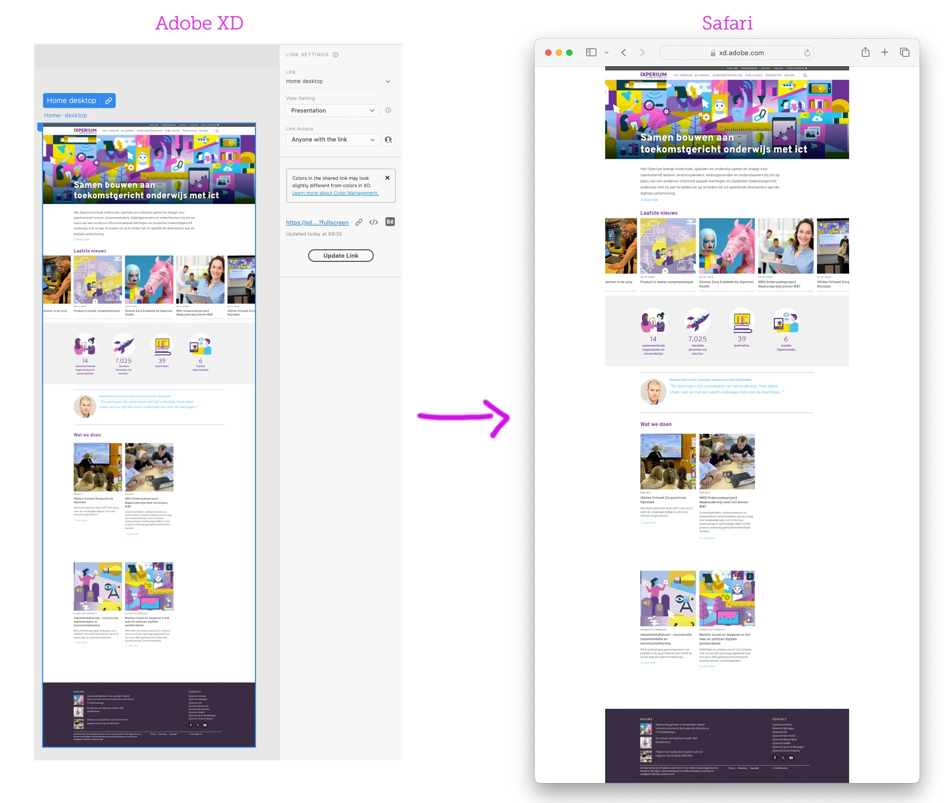The width and height of the screenshot is (949, 803).
Task: Click the competentiespel news thumbnail in Safari
Action: (668, 246)
